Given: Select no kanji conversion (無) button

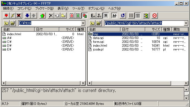Looking at the screenshot, I should pyautogui.click(x=106, y=16).
